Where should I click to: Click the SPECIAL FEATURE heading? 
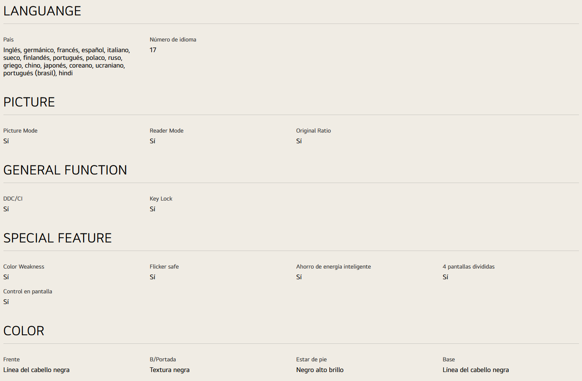point(57,238)
